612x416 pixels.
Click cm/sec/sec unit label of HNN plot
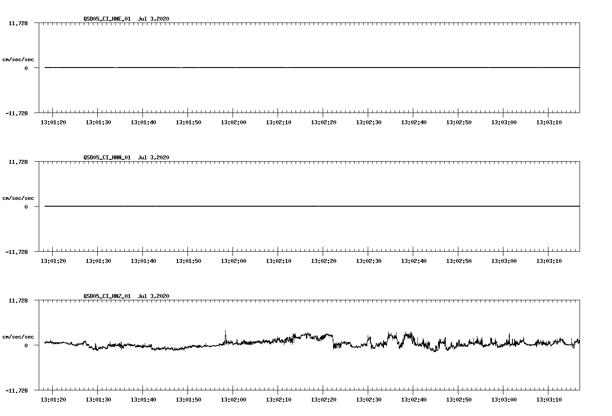click(x=18, y=198)
